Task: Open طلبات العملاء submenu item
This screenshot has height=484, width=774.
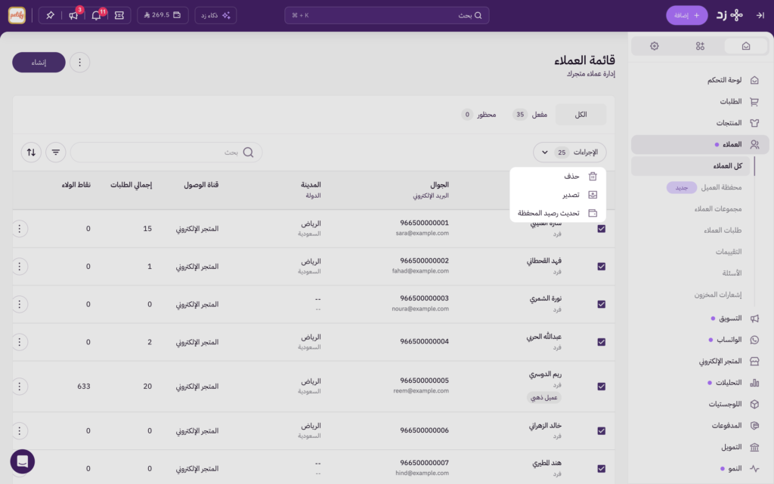Action: 723,230
